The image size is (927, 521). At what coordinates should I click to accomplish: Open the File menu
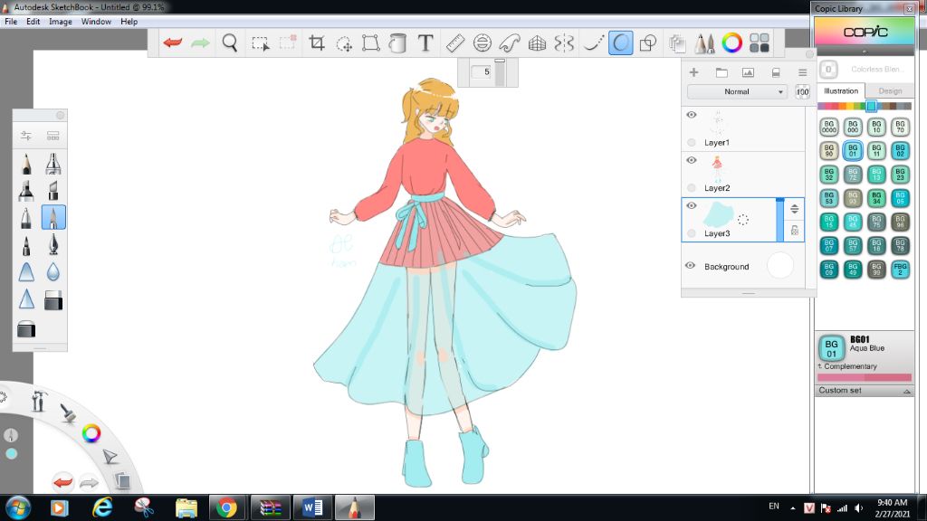tap(11, 22)
